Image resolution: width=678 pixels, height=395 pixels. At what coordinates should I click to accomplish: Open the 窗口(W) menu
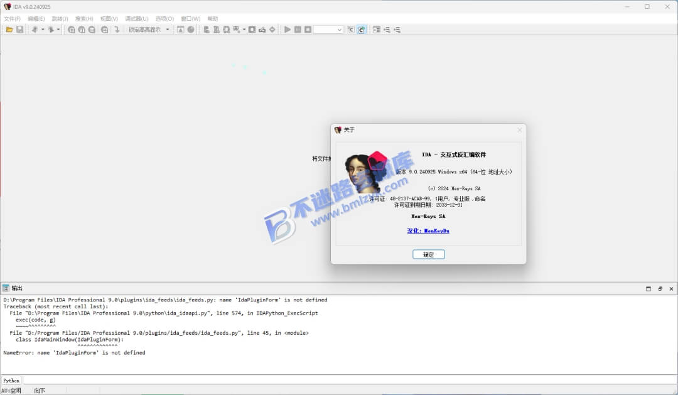191,19
